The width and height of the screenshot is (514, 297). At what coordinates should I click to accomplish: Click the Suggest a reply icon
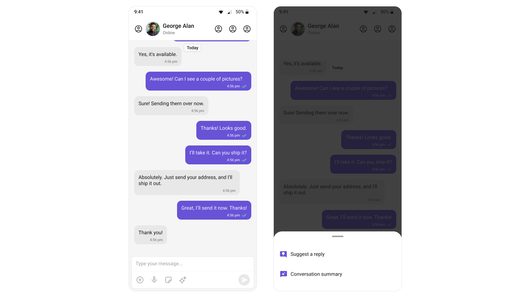(x=283, y=254)
